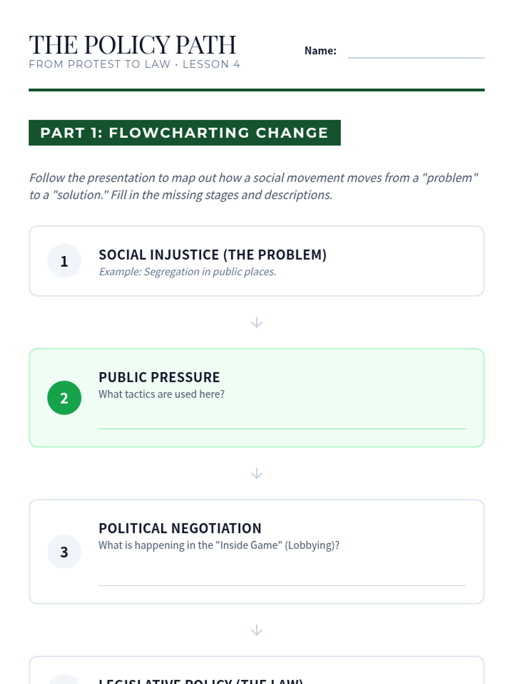
Task: Click The Policy Path title
Action: pos(133,45)
